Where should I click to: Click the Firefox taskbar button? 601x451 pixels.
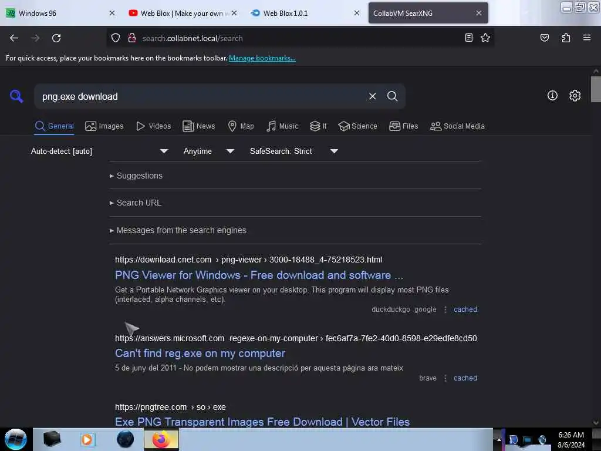[x=161, y=439]
